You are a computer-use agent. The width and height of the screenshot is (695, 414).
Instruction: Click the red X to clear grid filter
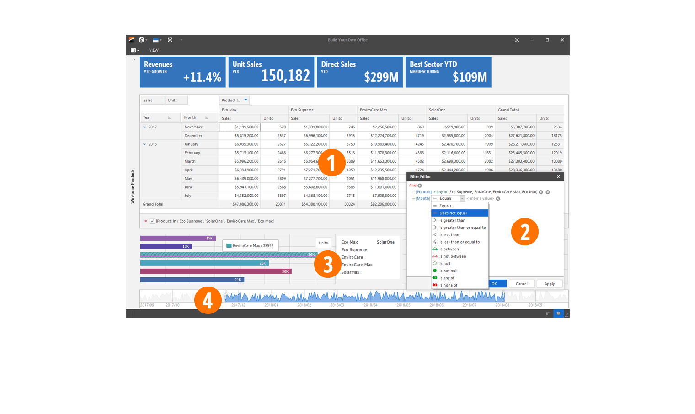coord(146,221)
